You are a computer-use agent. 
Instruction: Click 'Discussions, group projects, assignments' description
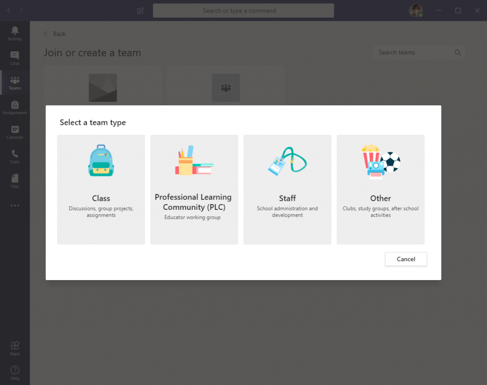pyautogui.click(x=101, y=212)
